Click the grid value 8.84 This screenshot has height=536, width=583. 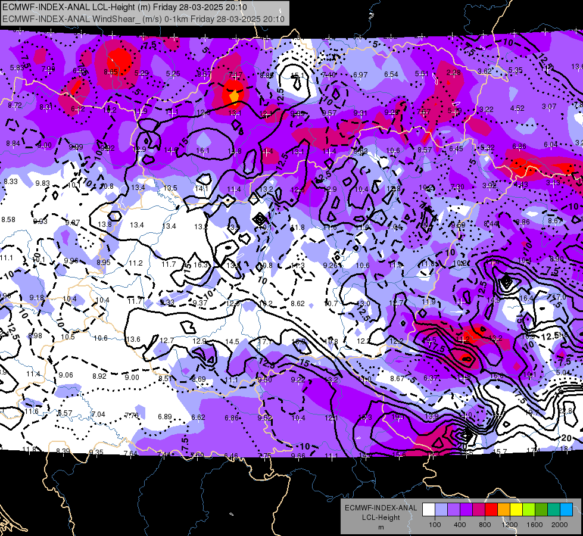13,144
